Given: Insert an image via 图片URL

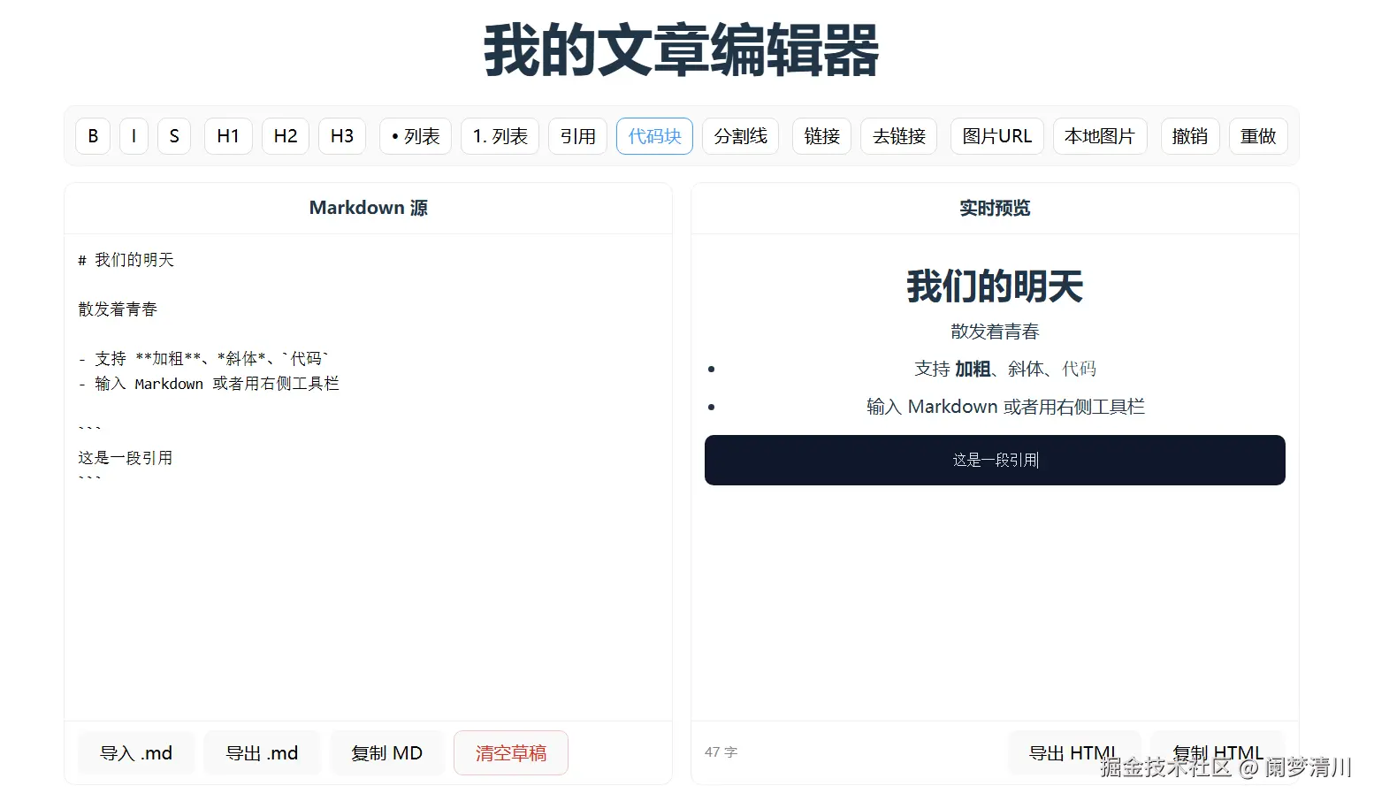Looking at the screenshot, I should pos(997,136).
